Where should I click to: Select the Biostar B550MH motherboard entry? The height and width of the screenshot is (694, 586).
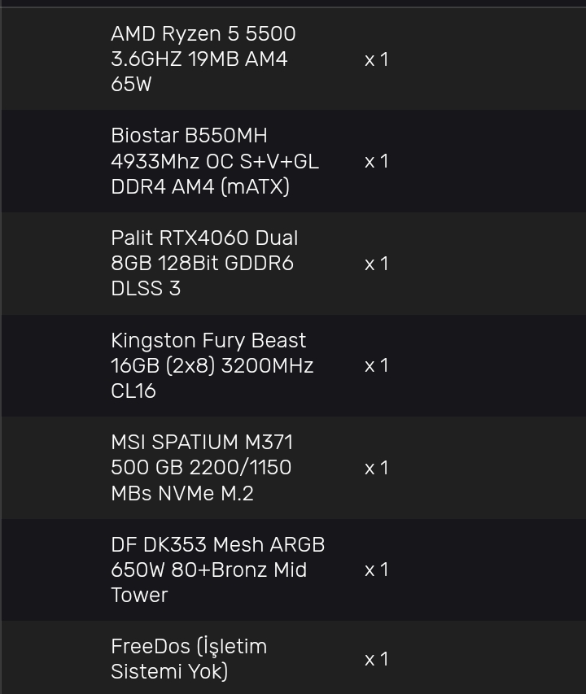point(189,136)
